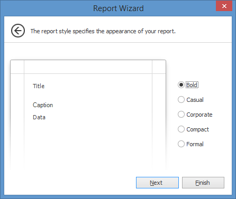Pick the Corporate report style
The image size is (236, 199).
(x=195, y=115)
